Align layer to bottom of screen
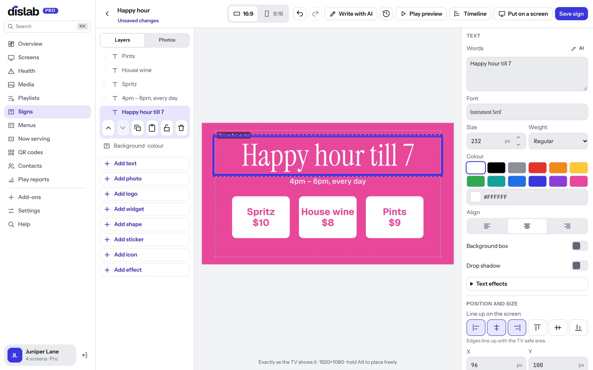593x370 pixels. click(x=579, y=327)
